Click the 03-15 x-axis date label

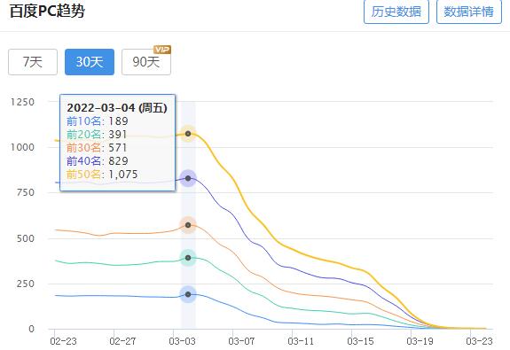coord(360,341)
